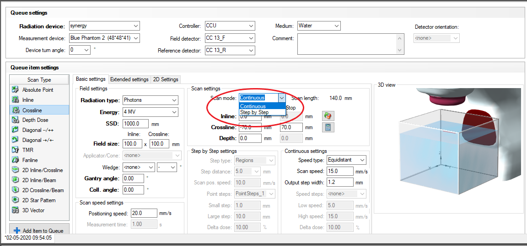Open the wedge angle dash dropdown

pyautogui.click(x=173, y=167)
